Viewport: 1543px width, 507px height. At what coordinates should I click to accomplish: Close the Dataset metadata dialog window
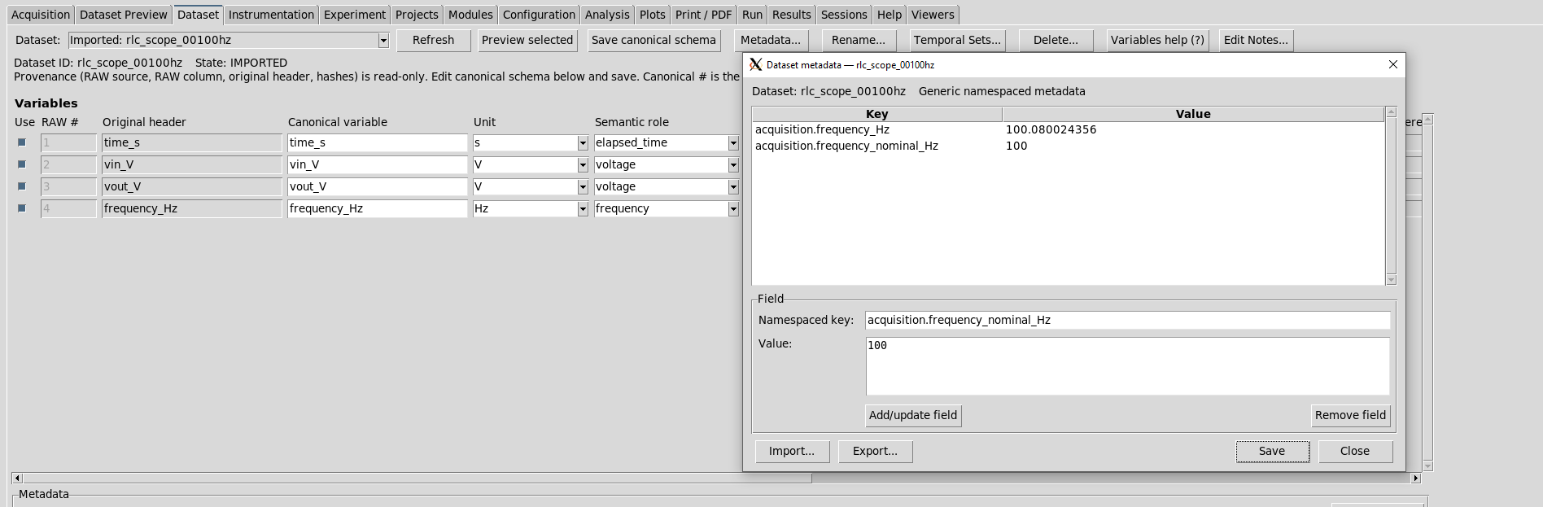(x=1392, y=65)
